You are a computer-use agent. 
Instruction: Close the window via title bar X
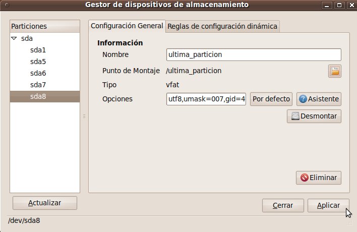[352, 5]
